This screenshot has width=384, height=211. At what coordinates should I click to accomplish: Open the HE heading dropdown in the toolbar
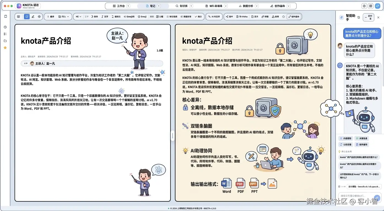[x=79, y=16]
